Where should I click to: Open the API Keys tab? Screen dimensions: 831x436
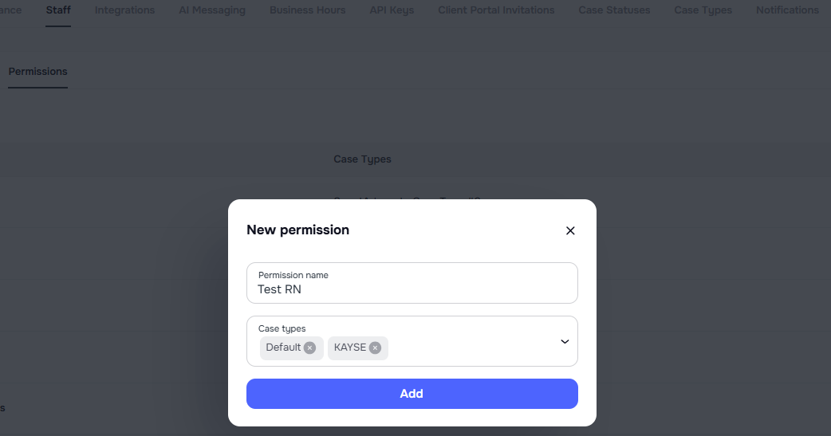392,10
